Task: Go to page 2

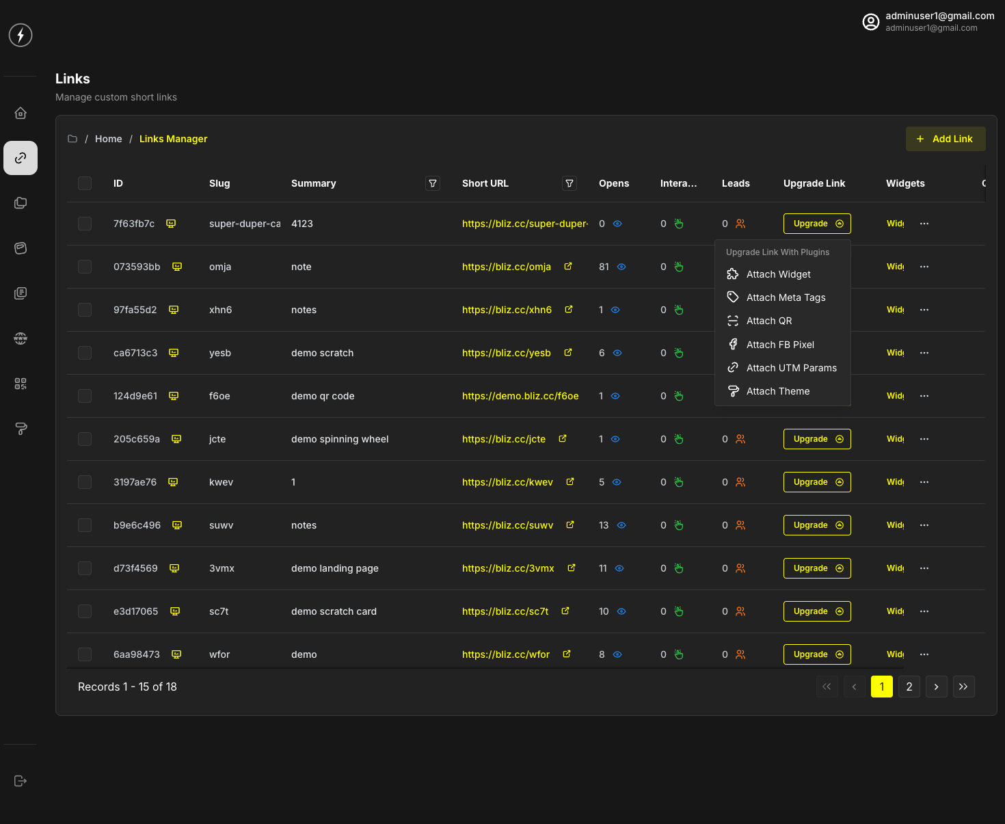Action: 909,687
